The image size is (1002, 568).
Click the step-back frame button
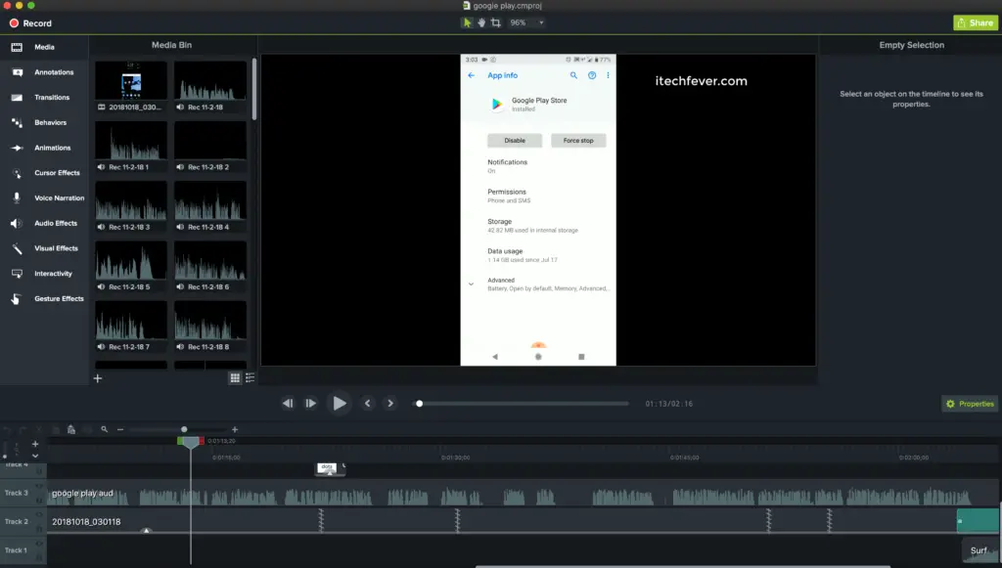(288, 404)
